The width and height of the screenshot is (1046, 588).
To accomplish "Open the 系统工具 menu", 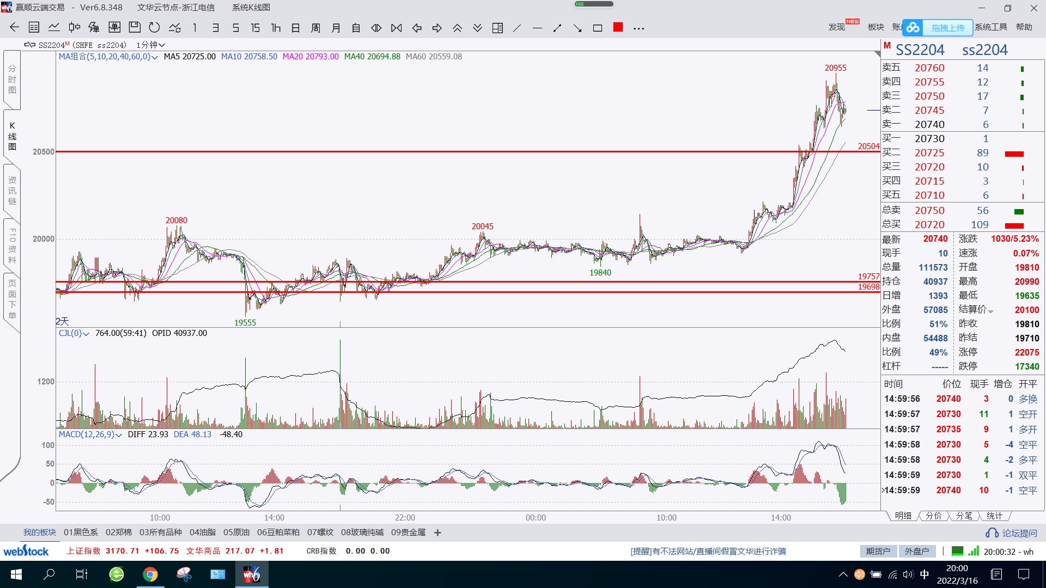I will point(991,27).
